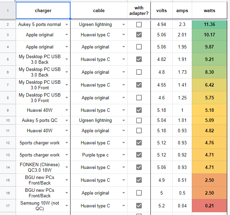Image resolution: width=230 pixels, height=215 pixels.
Task: Click the cable column header cell
Action: click(x=99, y=11)
